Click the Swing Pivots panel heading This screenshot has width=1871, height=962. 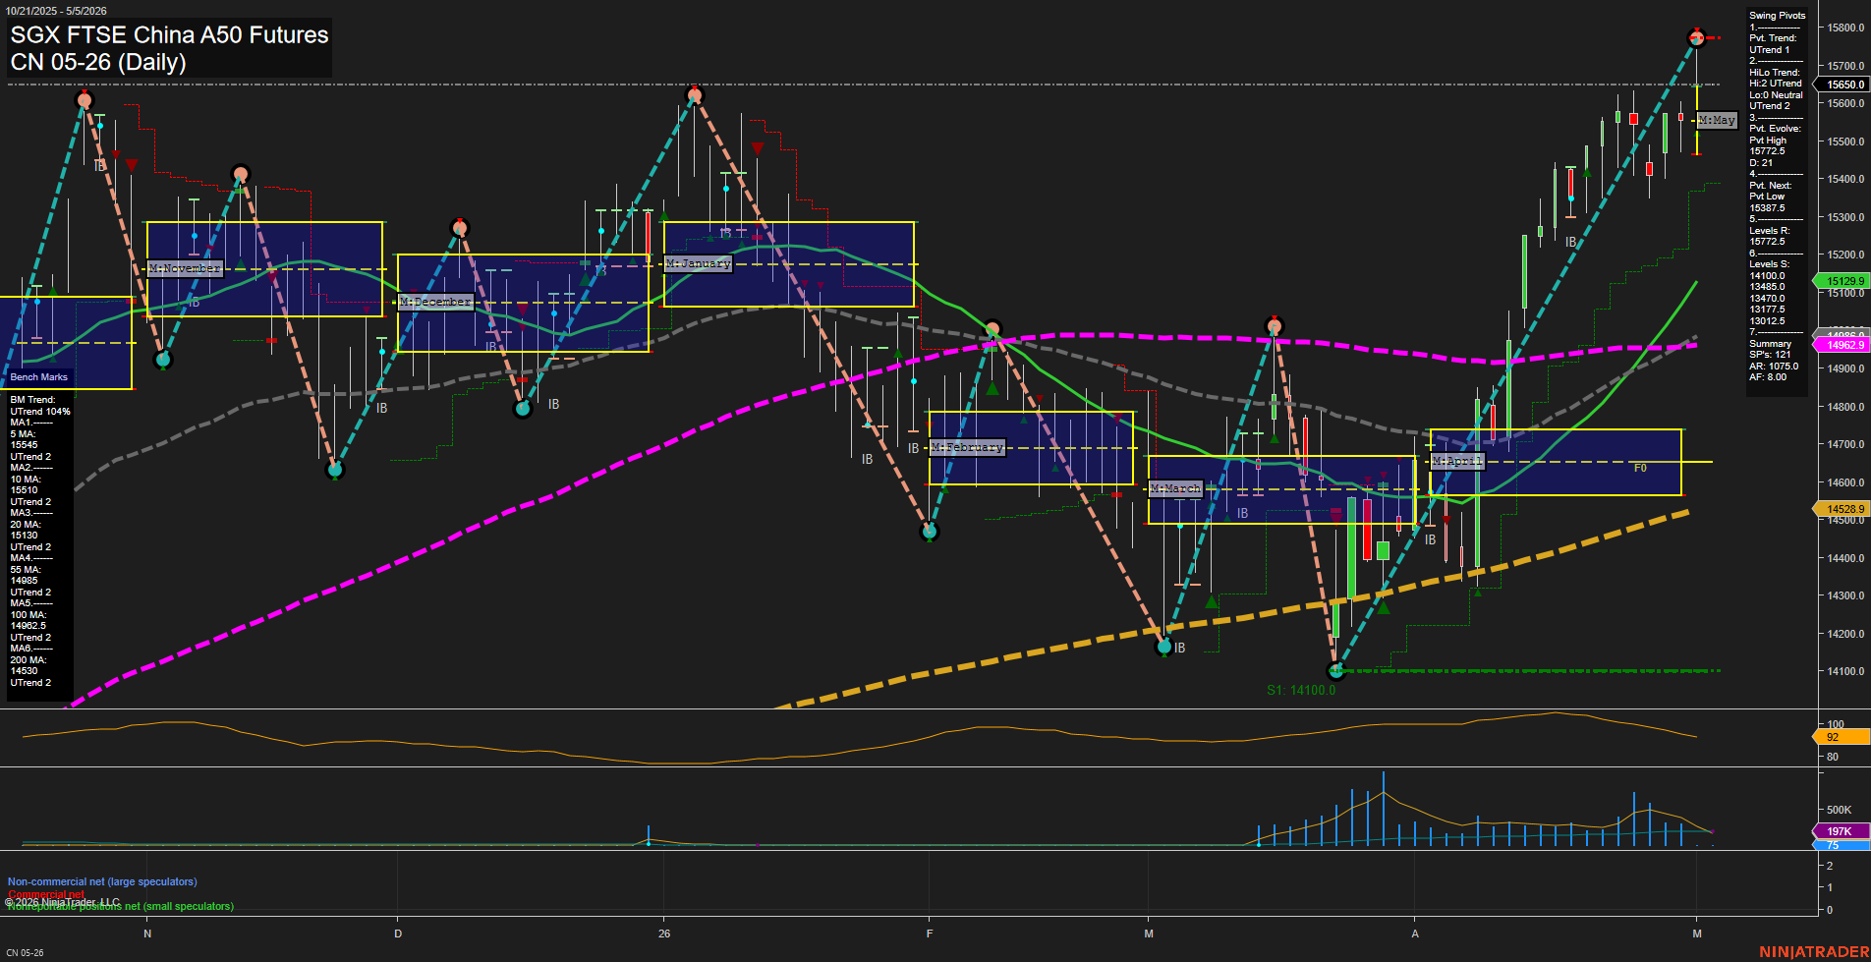pyautogui.click(x=1777, y=16)
